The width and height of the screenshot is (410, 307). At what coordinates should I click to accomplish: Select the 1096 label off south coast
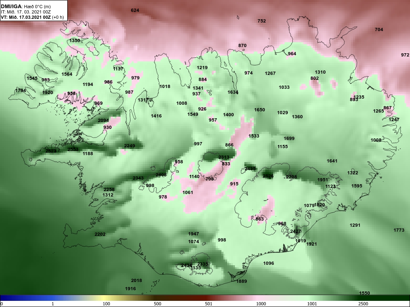click(x=269, y=263)
